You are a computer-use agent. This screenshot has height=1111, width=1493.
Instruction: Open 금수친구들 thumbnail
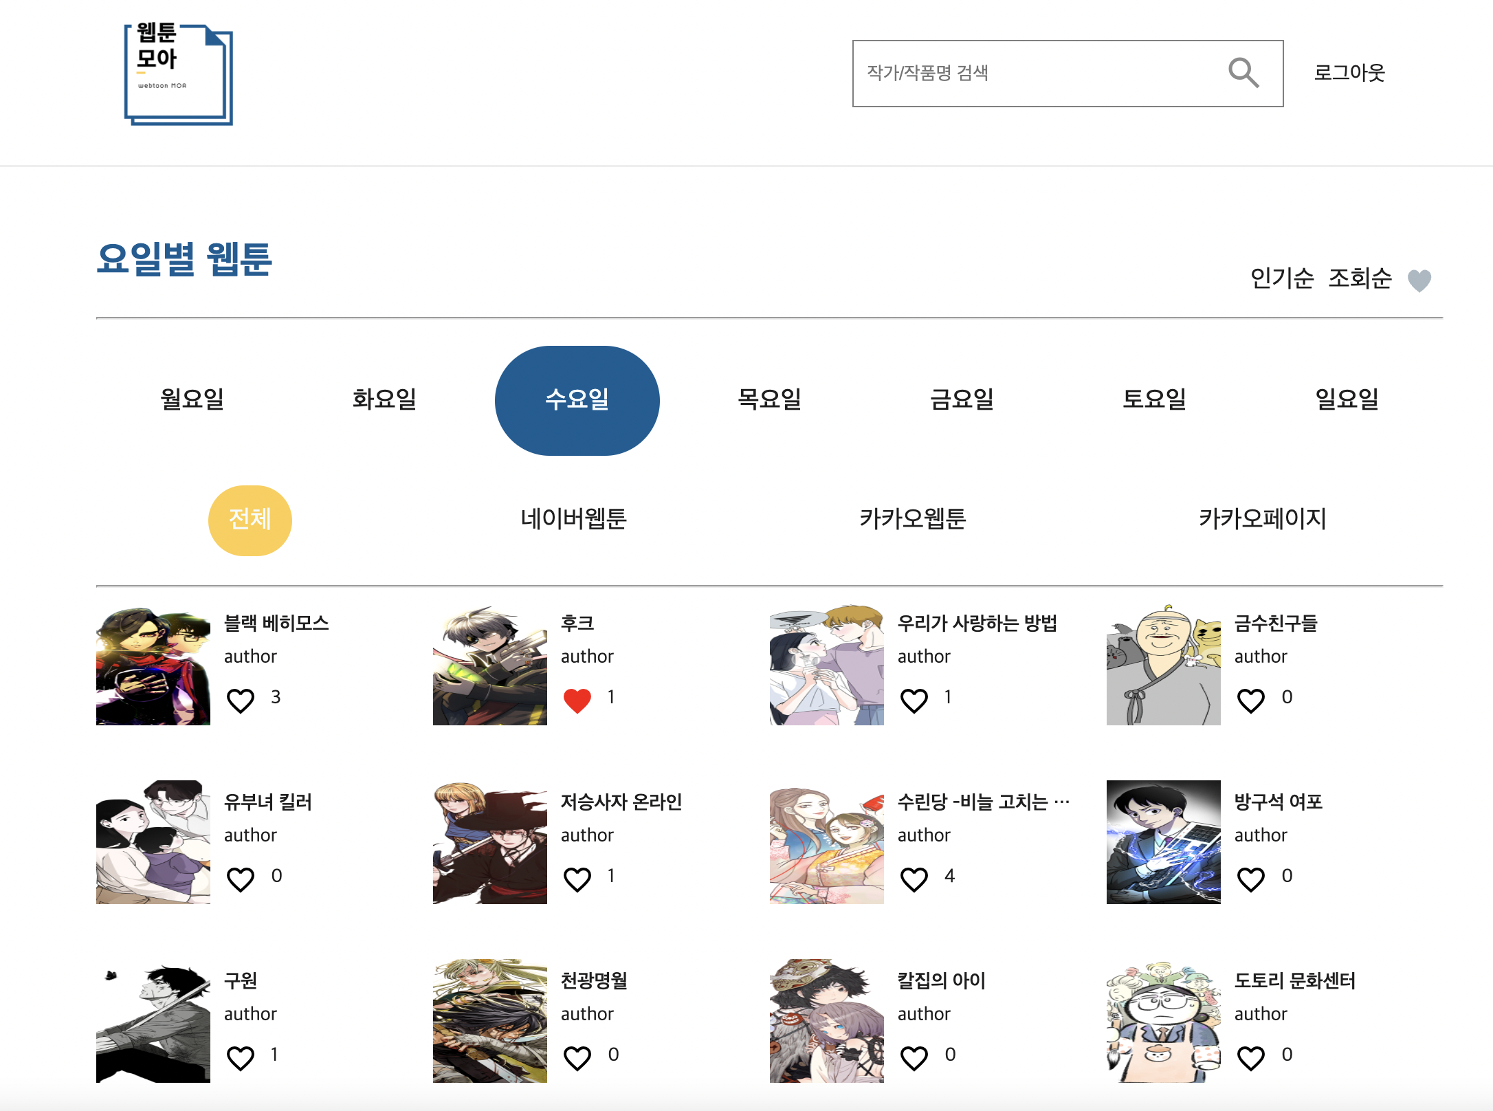point(1163,665)
